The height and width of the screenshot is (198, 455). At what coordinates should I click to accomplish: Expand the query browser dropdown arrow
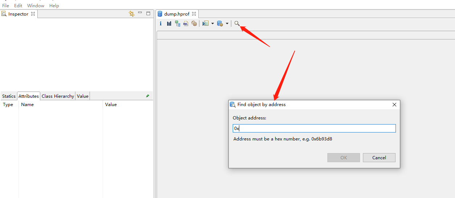tap(227, 24)
